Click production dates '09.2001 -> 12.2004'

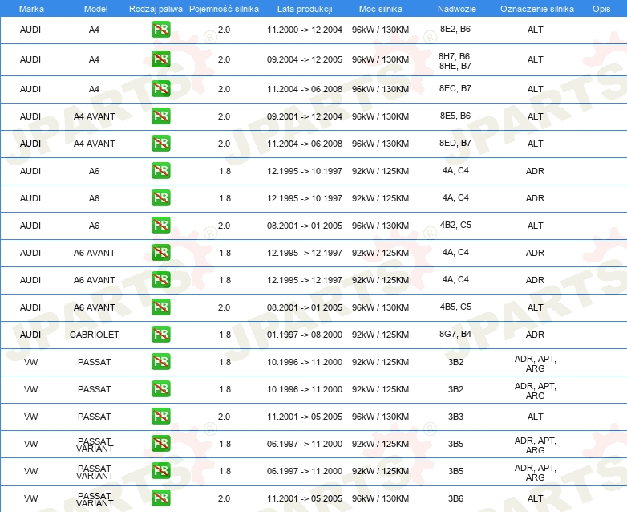tap(305, 116)
